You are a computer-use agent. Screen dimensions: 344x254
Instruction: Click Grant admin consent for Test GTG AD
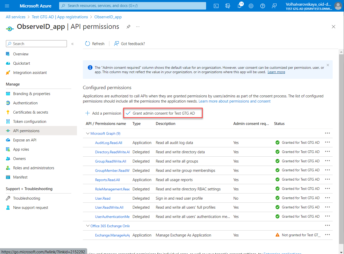[x=163, y=113]
